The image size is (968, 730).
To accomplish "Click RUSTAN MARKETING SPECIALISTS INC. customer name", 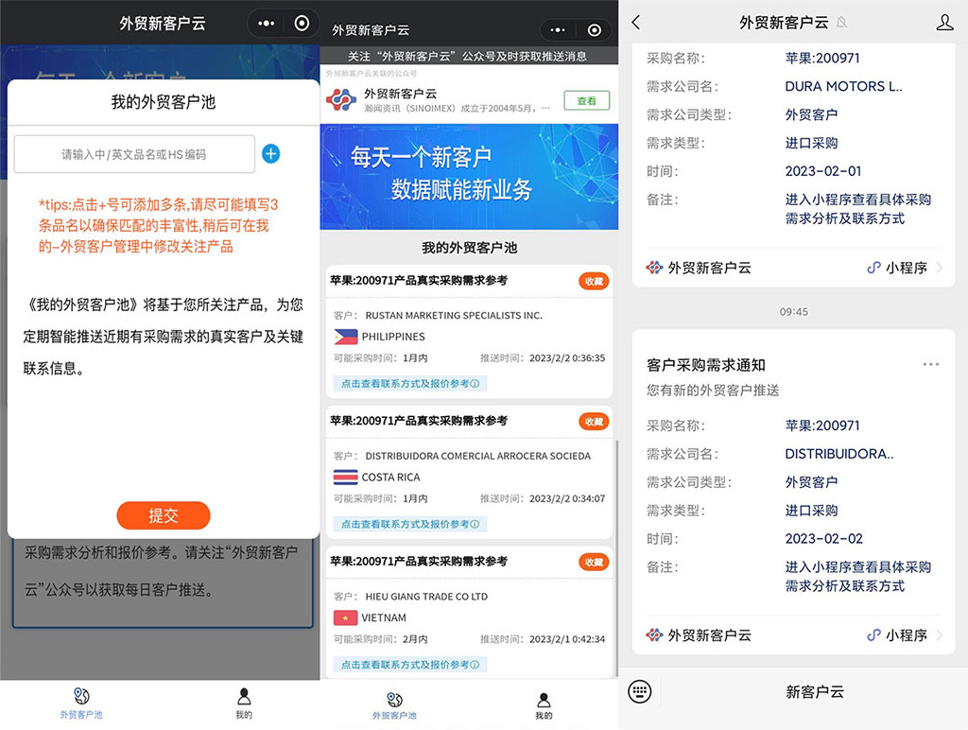I will 454,316.
